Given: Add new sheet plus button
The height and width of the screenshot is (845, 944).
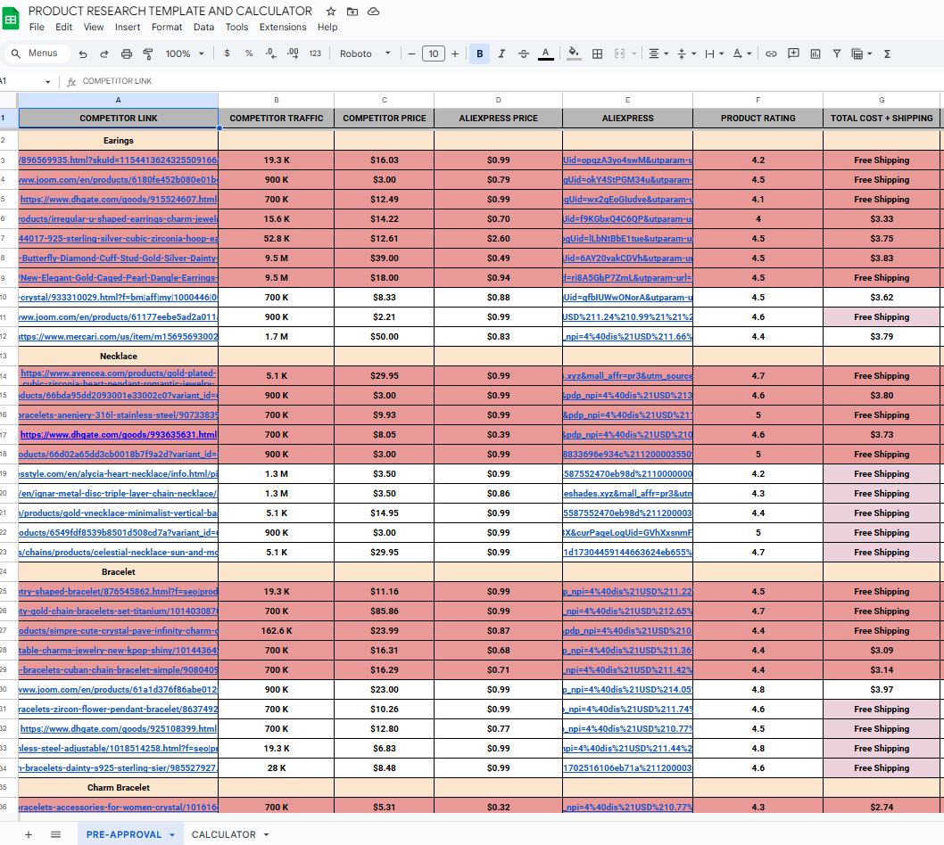Looking at the screenshot, I should point(29,834).
